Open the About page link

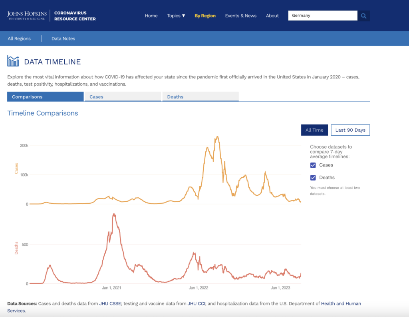pyautogui.click(x=272, y=16)
